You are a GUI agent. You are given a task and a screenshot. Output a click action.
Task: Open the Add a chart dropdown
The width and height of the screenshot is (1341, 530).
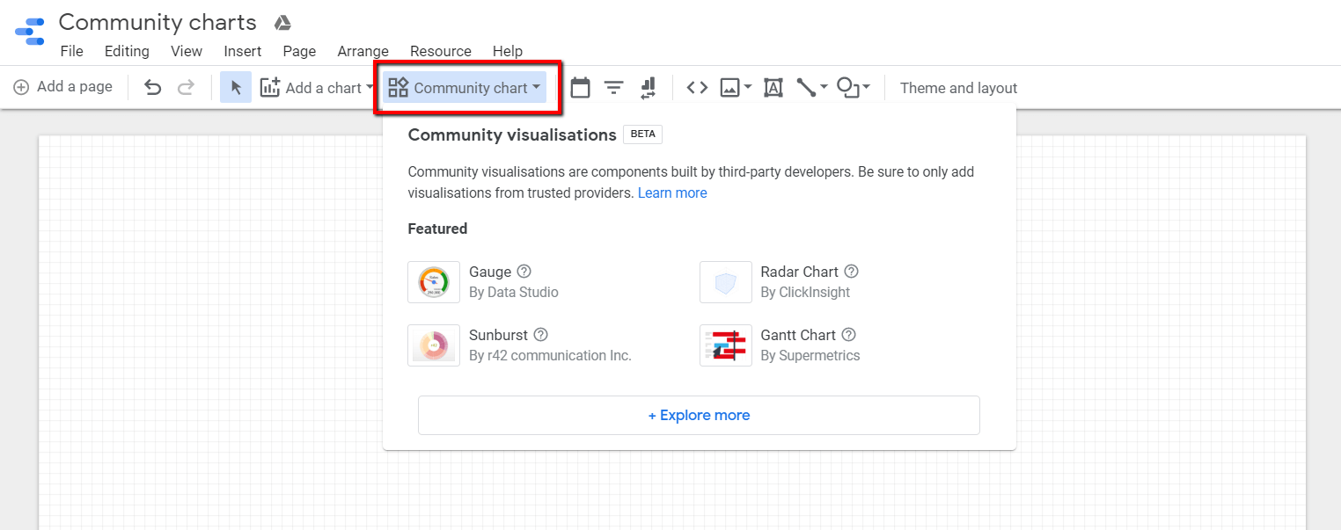coord(318,87)
